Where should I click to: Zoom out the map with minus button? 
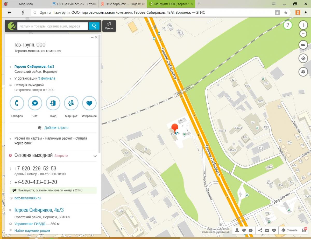[x=303, y=34]
